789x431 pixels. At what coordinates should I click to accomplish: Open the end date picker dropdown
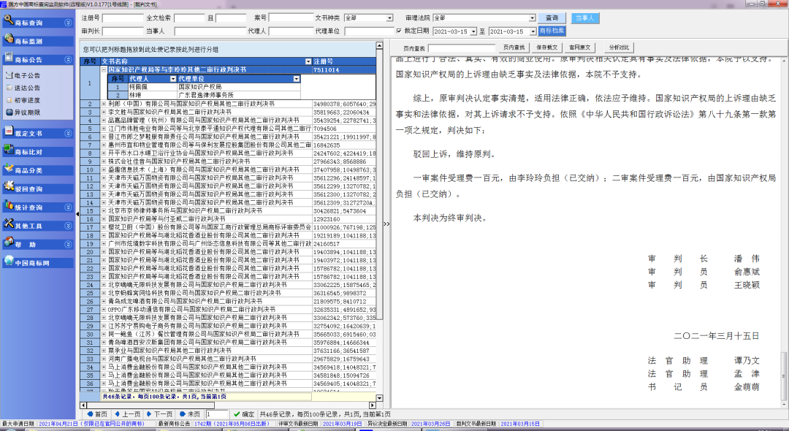coord(533,31)
